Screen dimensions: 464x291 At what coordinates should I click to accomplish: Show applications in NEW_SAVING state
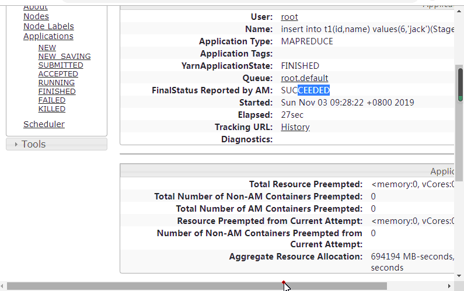click(x=64, y=57)
